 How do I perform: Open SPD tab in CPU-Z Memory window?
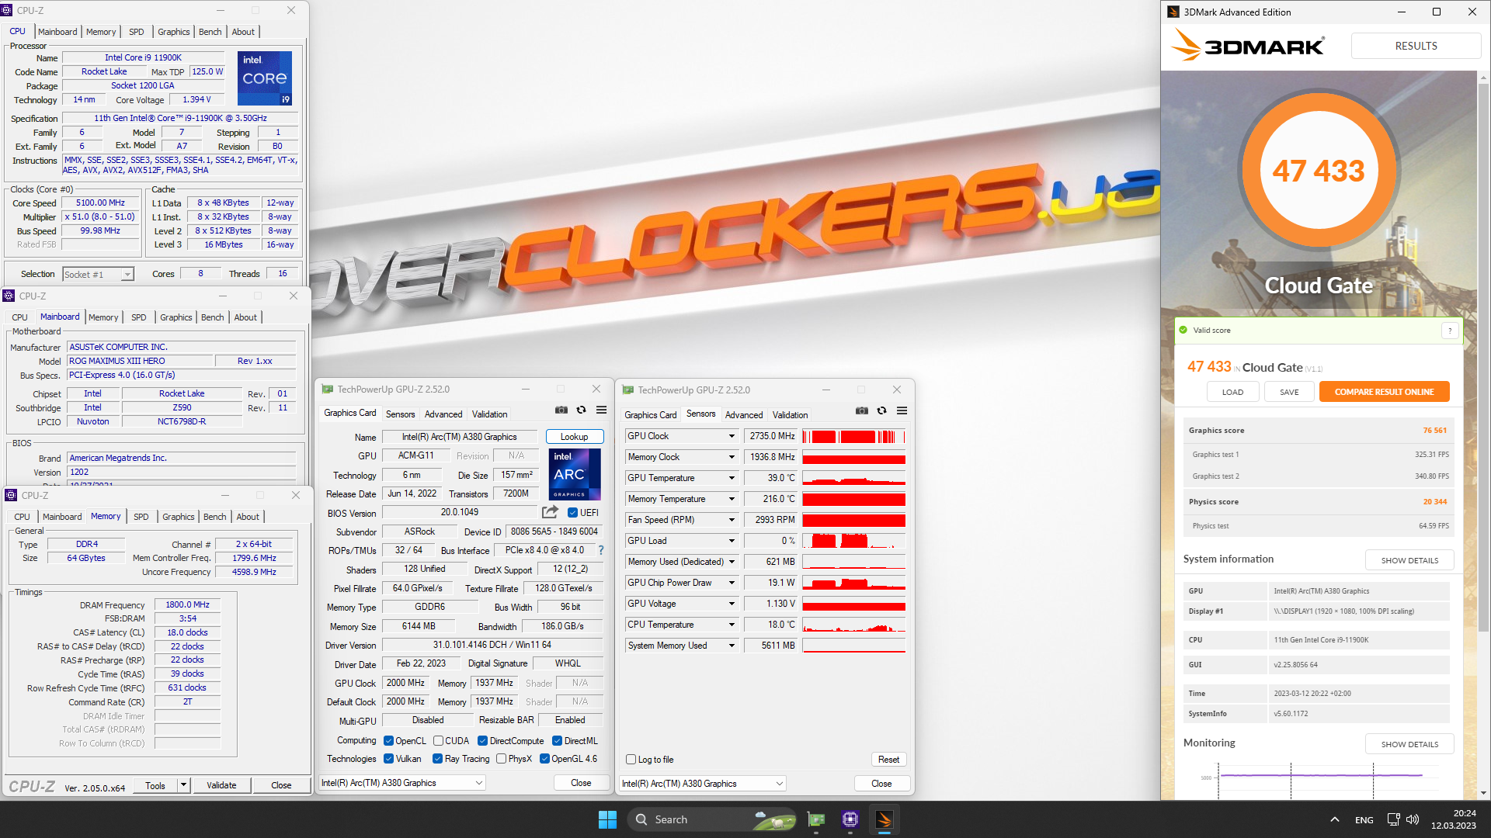tap(141, 517)
